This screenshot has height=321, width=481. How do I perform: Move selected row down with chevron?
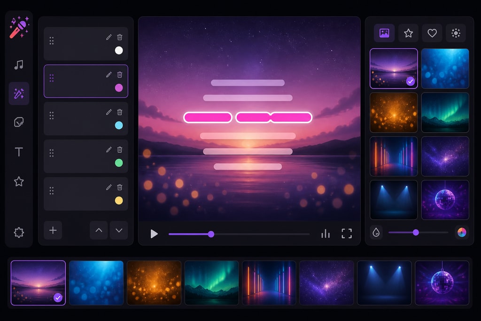(x=119, y=230)
